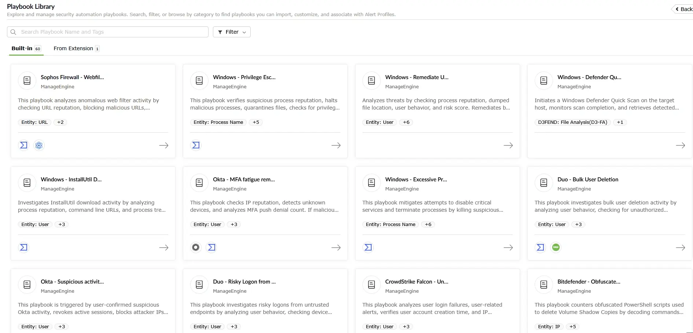Open the Okta - MFA fatigue rem... title
This screenshot has height=333, width=693.
(x=244, y=180)
